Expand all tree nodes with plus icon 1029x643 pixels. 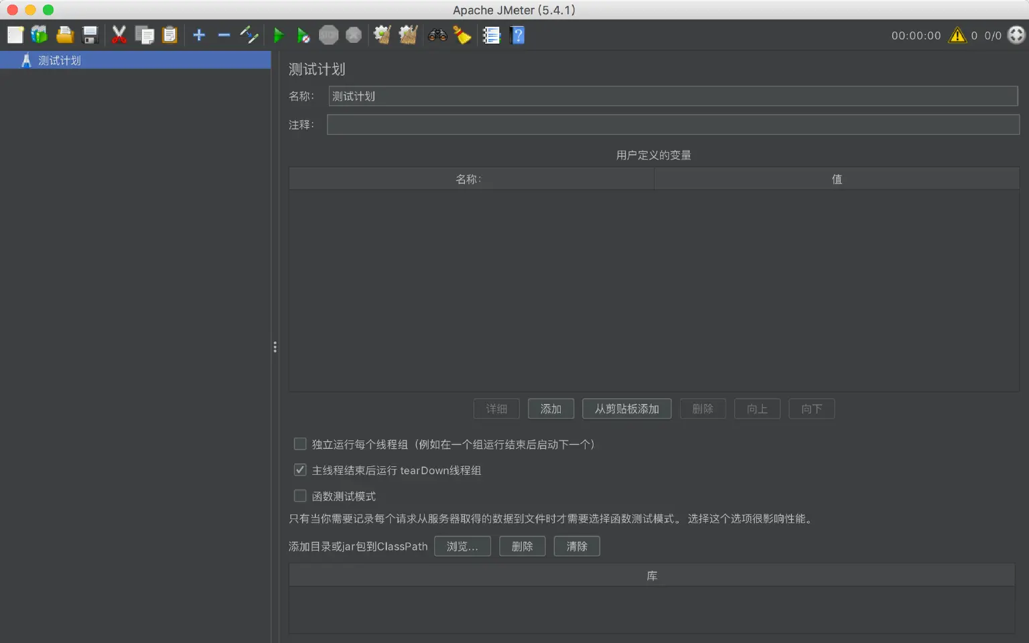pos(198,35)
